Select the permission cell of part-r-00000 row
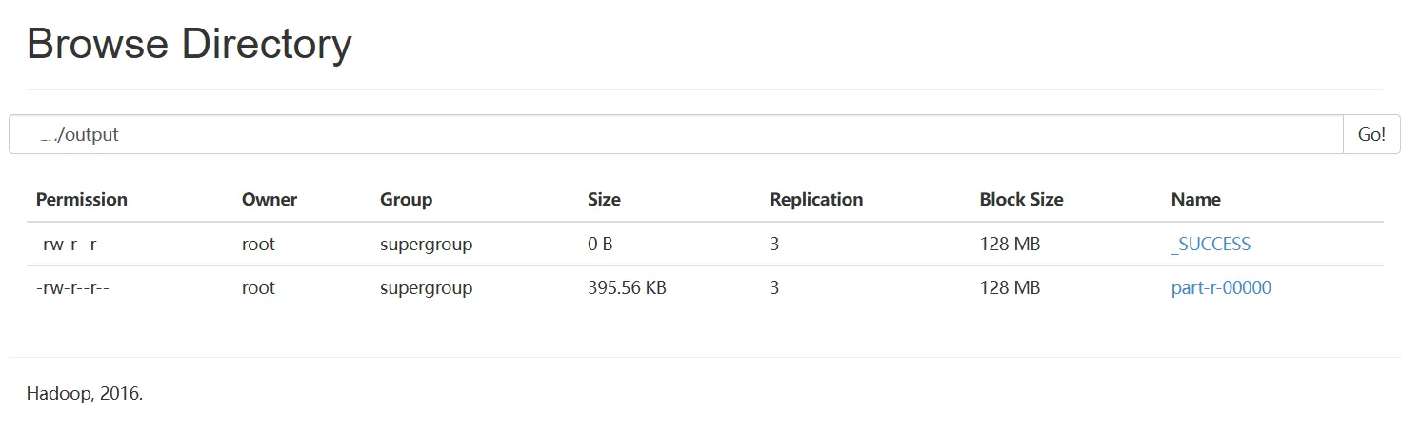The width and height of the screenshot is (1421, 431). click(x=73, y=288)
